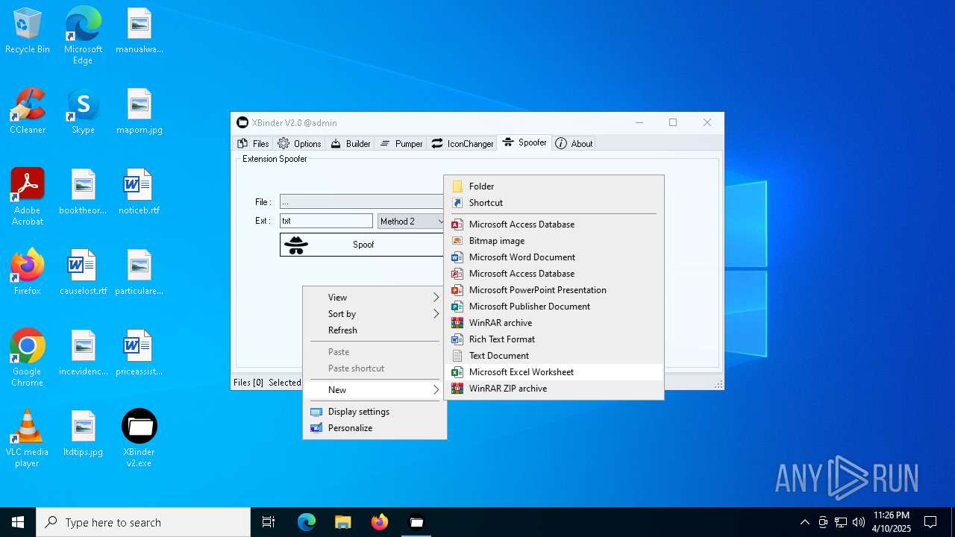Create a new Folder

[554, 186]
